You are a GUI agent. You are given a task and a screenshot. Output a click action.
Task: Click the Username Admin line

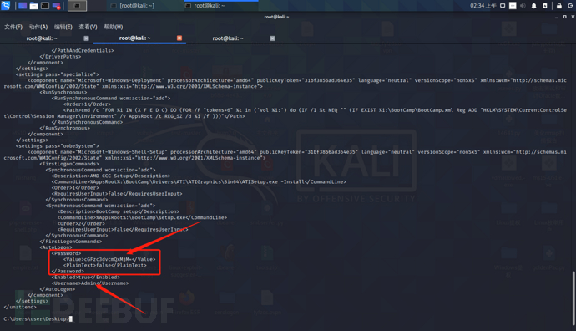[90, 283]
